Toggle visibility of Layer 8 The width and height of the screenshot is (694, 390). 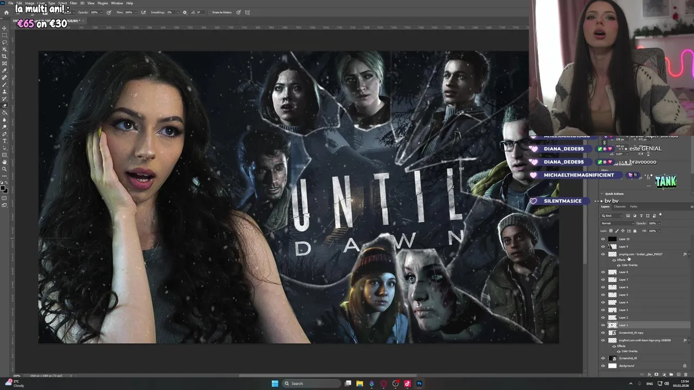point(603,272)
